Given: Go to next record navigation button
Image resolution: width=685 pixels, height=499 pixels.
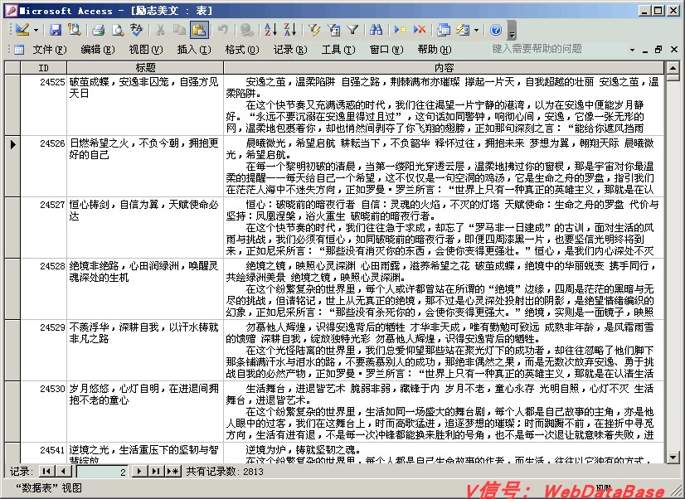Looking at the screenshot, I should pos(139,472).
